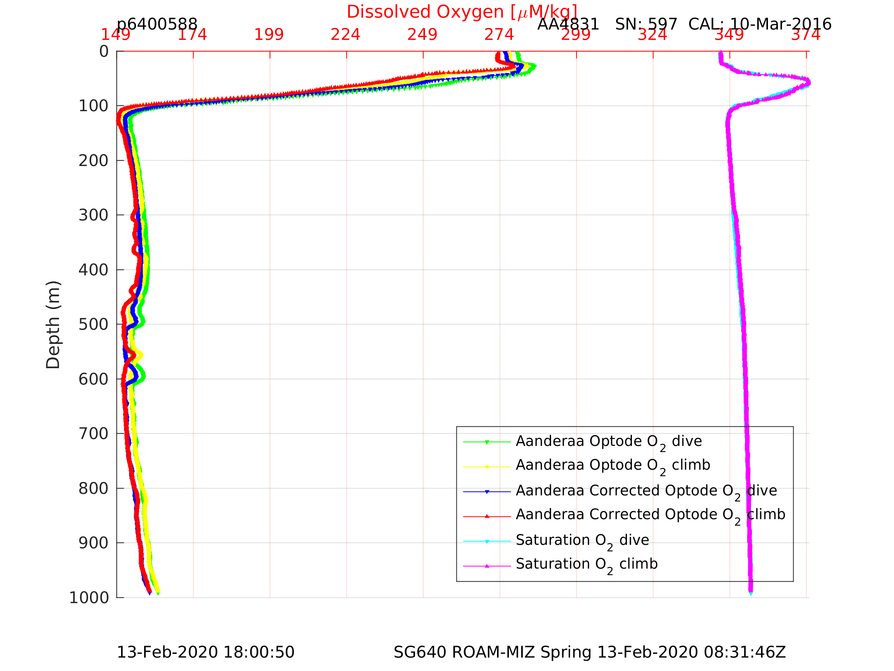The image size is (894, 671).
Task: Select legend text 'Aanderaa Corrected Optode O2 dive'
Action: click(x=647, y=492)
